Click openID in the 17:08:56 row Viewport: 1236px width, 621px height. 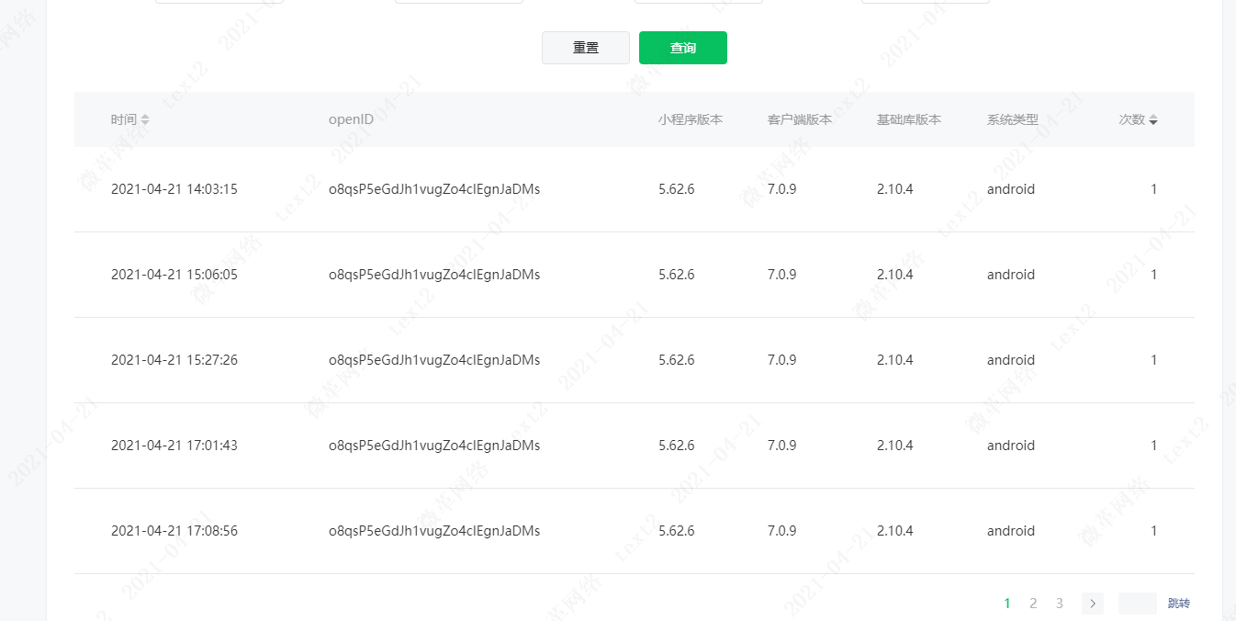pos(434,531)
